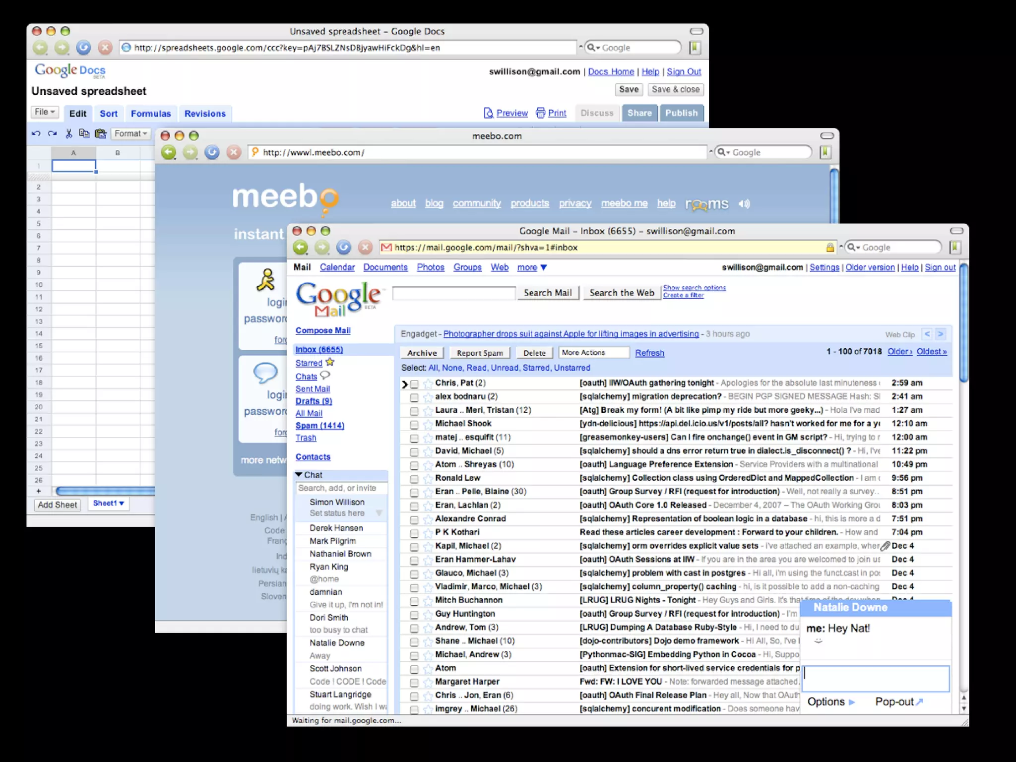
Task: Check the alex bodnaru email checkbox
Action: [414, 397]
